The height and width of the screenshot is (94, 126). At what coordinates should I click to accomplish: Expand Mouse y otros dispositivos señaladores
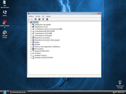pyautogui.click(x=31, y=47)
